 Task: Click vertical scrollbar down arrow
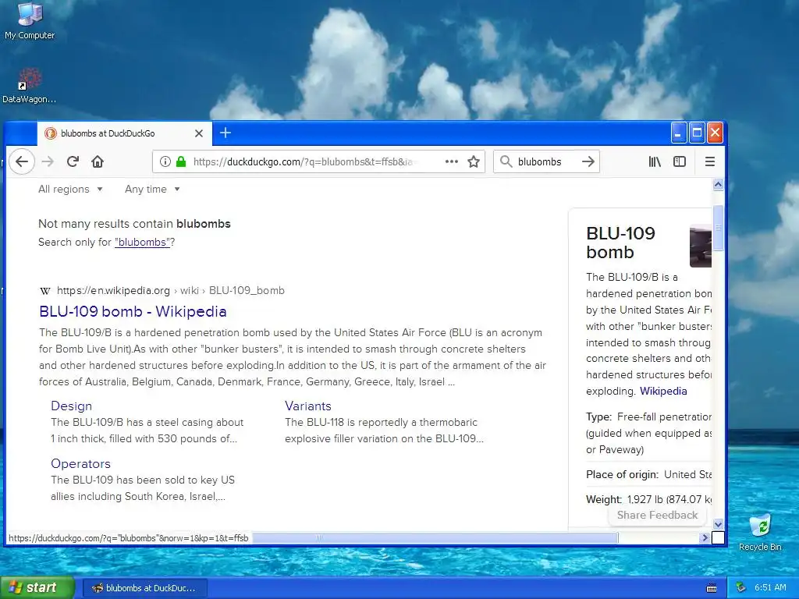pyautogui.click(x=718, y=524)
